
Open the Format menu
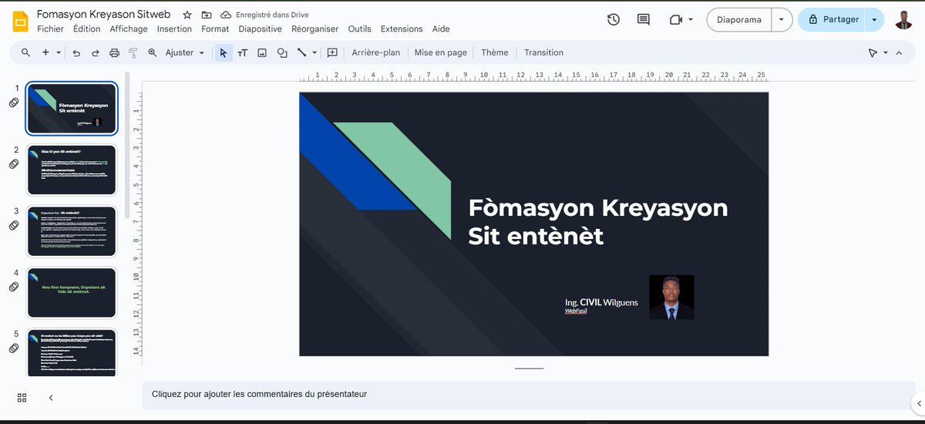[215, 29]
